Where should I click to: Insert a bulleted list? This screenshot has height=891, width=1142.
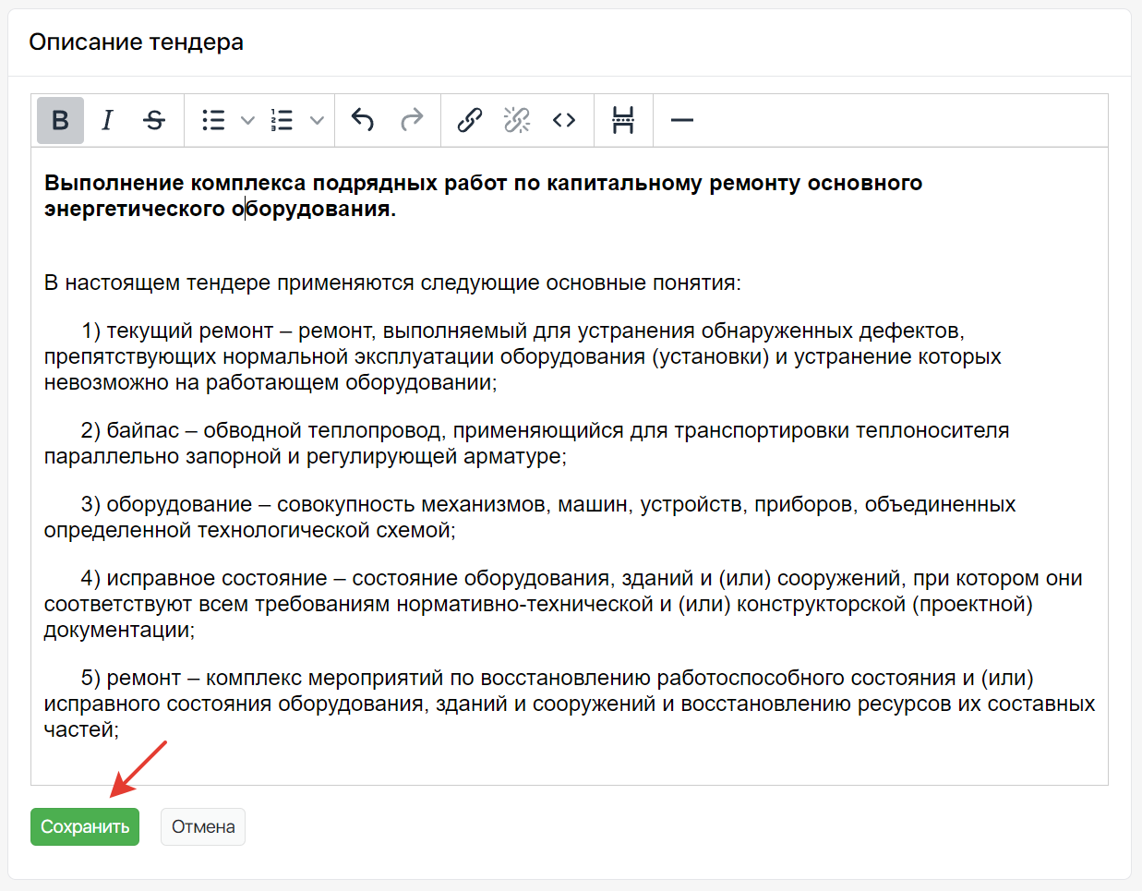click(x=213, y=120)
